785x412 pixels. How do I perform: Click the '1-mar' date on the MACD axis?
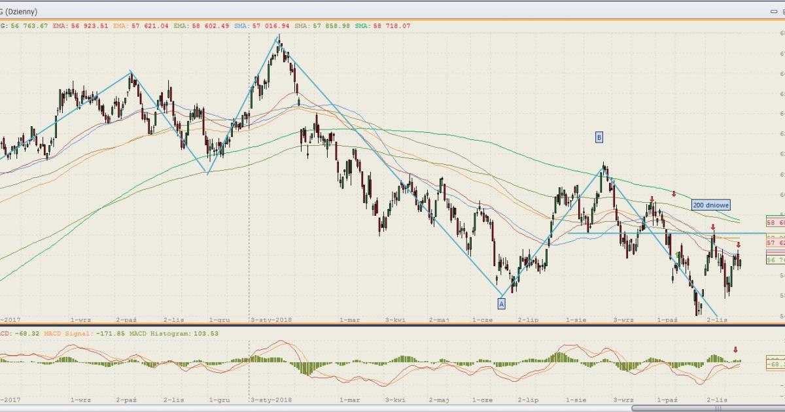pos(350,399)
